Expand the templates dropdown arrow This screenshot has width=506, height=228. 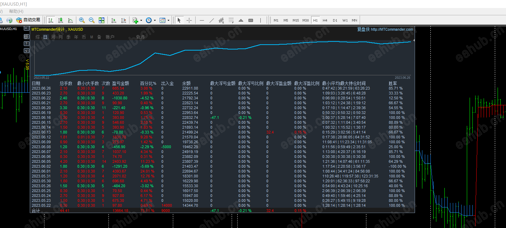coord(168,20)
